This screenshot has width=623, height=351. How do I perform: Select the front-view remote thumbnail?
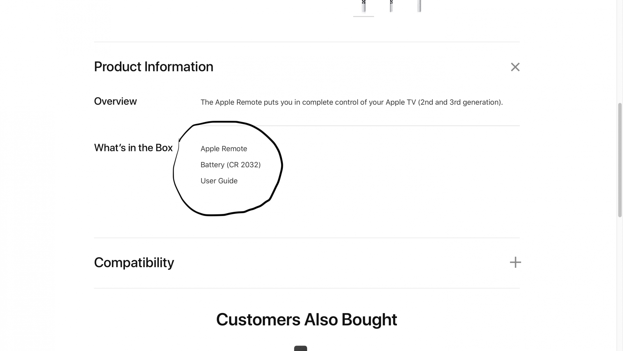pos(364,6)
